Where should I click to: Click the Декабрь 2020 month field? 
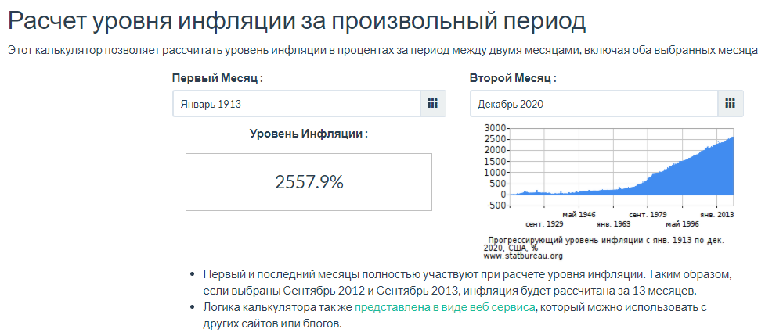tap(594, 103)
